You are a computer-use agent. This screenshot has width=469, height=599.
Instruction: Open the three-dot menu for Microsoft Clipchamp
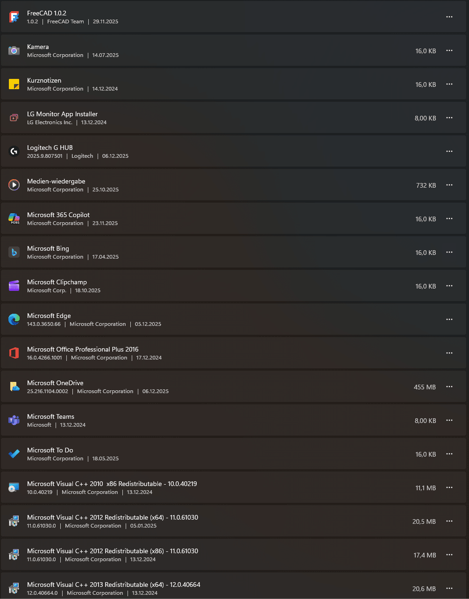[449, 286]
